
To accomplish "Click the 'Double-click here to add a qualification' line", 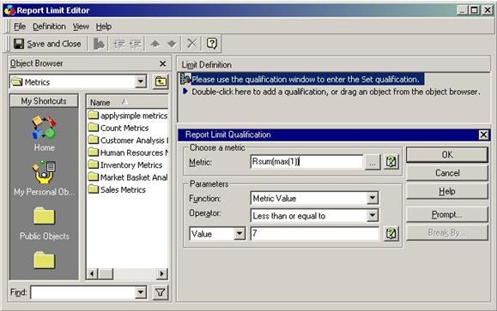I will [336, 92].
